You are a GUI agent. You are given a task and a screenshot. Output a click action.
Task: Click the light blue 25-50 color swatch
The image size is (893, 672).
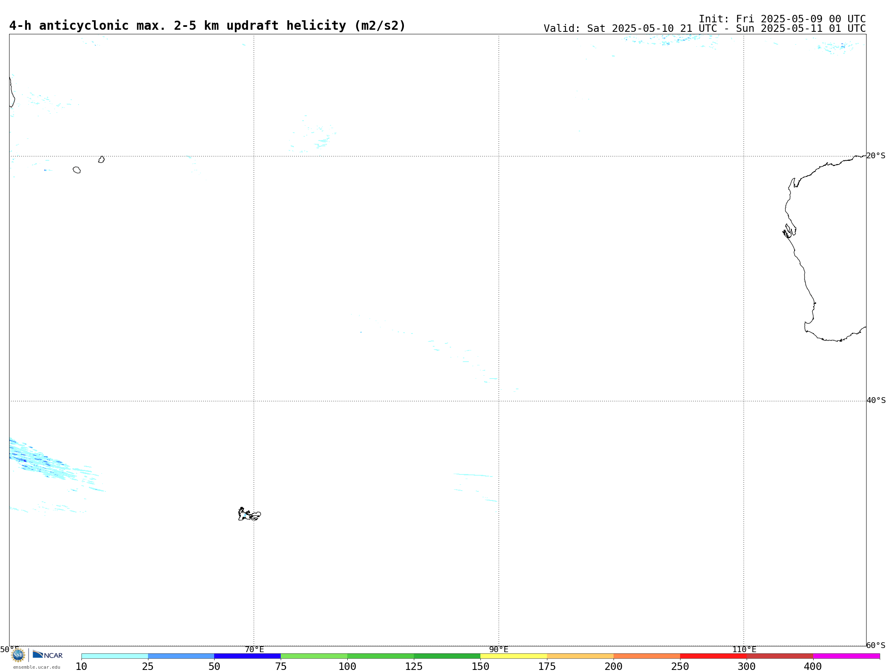181,656
